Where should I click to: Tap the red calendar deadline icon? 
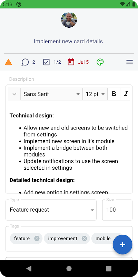tap(71, 62)
